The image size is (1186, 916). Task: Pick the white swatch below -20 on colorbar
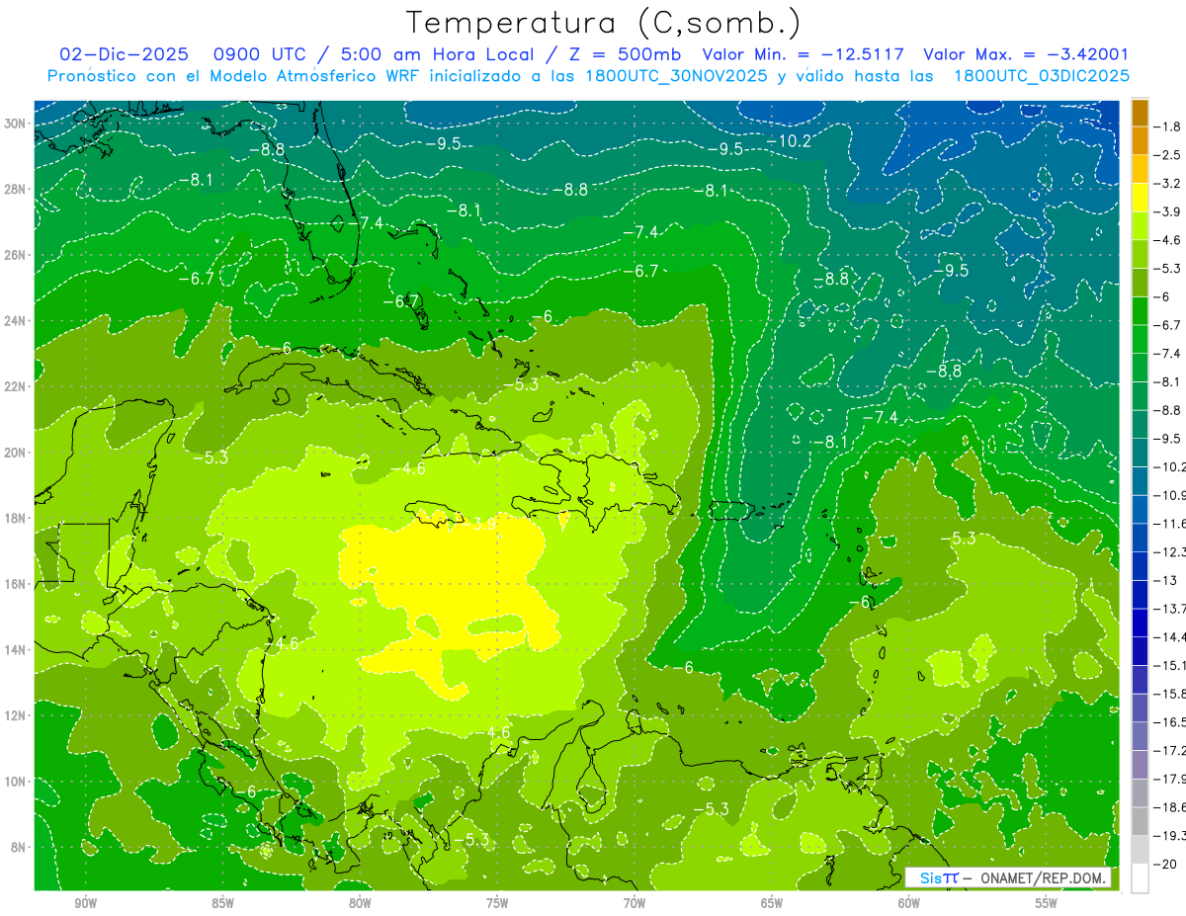coord(1140,878)
